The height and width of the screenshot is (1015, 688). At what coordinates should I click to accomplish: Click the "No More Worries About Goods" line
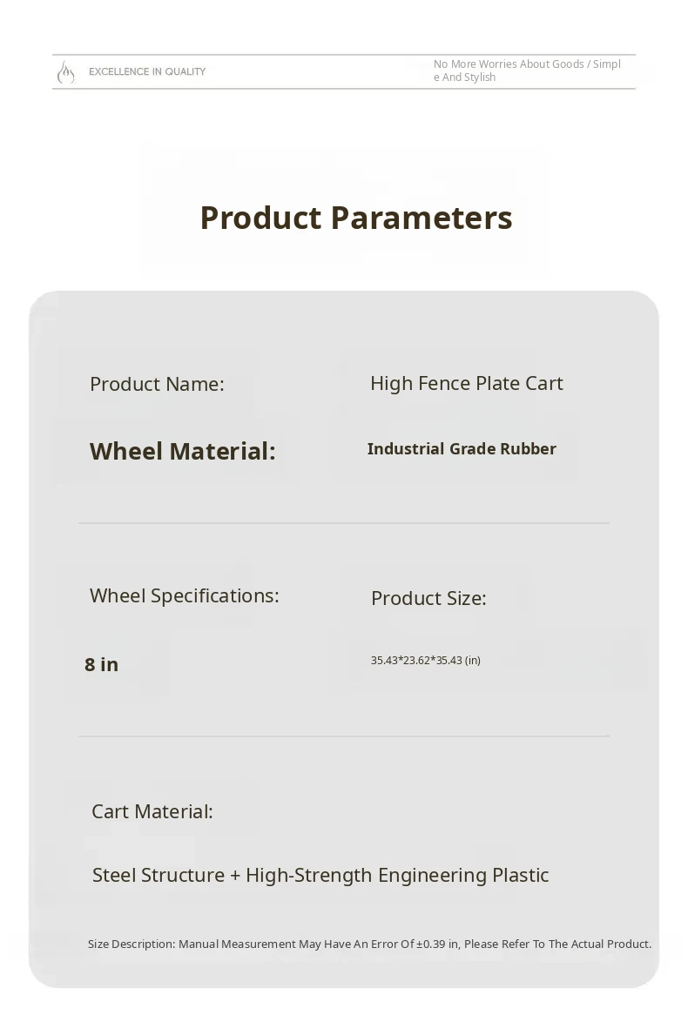click(x=527, y=64)
